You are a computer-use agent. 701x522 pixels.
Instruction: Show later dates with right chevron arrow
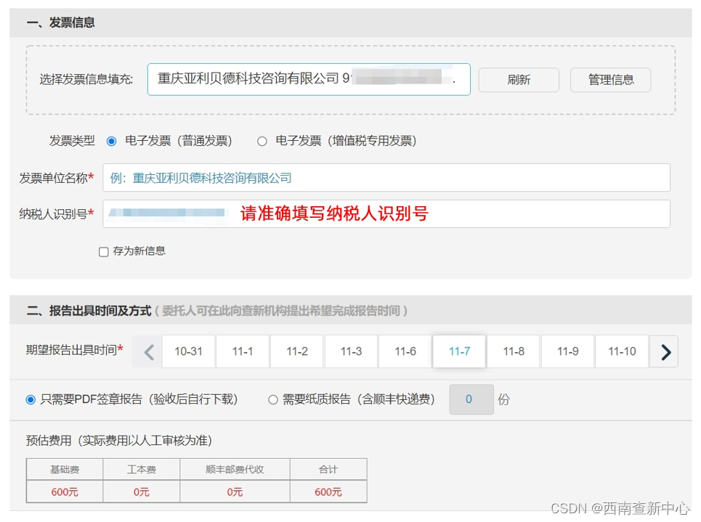665,351
